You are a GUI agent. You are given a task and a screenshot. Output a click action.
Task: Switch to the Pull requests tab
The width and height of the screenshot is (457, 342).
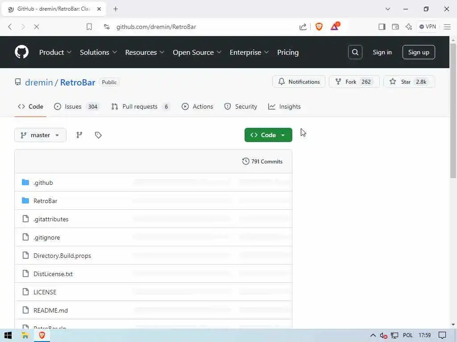tap(141, 106)
